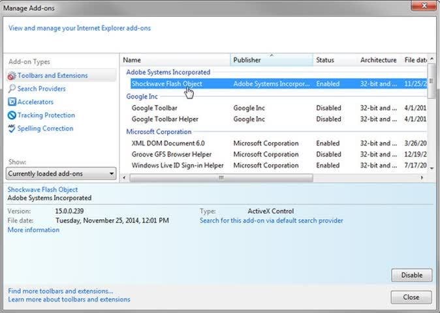The width and height of the screenshot is (440, 313).
Task: Select the Google Toolbar add-on
Action: pyautogui.click(x=155, y=108)
